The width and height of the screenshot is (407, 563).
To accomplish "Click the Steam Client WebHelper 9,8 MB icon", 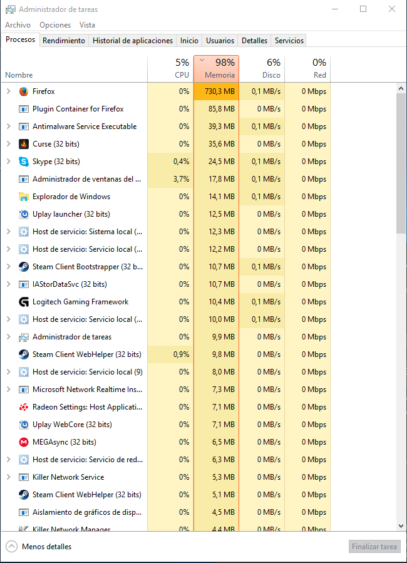I will pos(24,354).
